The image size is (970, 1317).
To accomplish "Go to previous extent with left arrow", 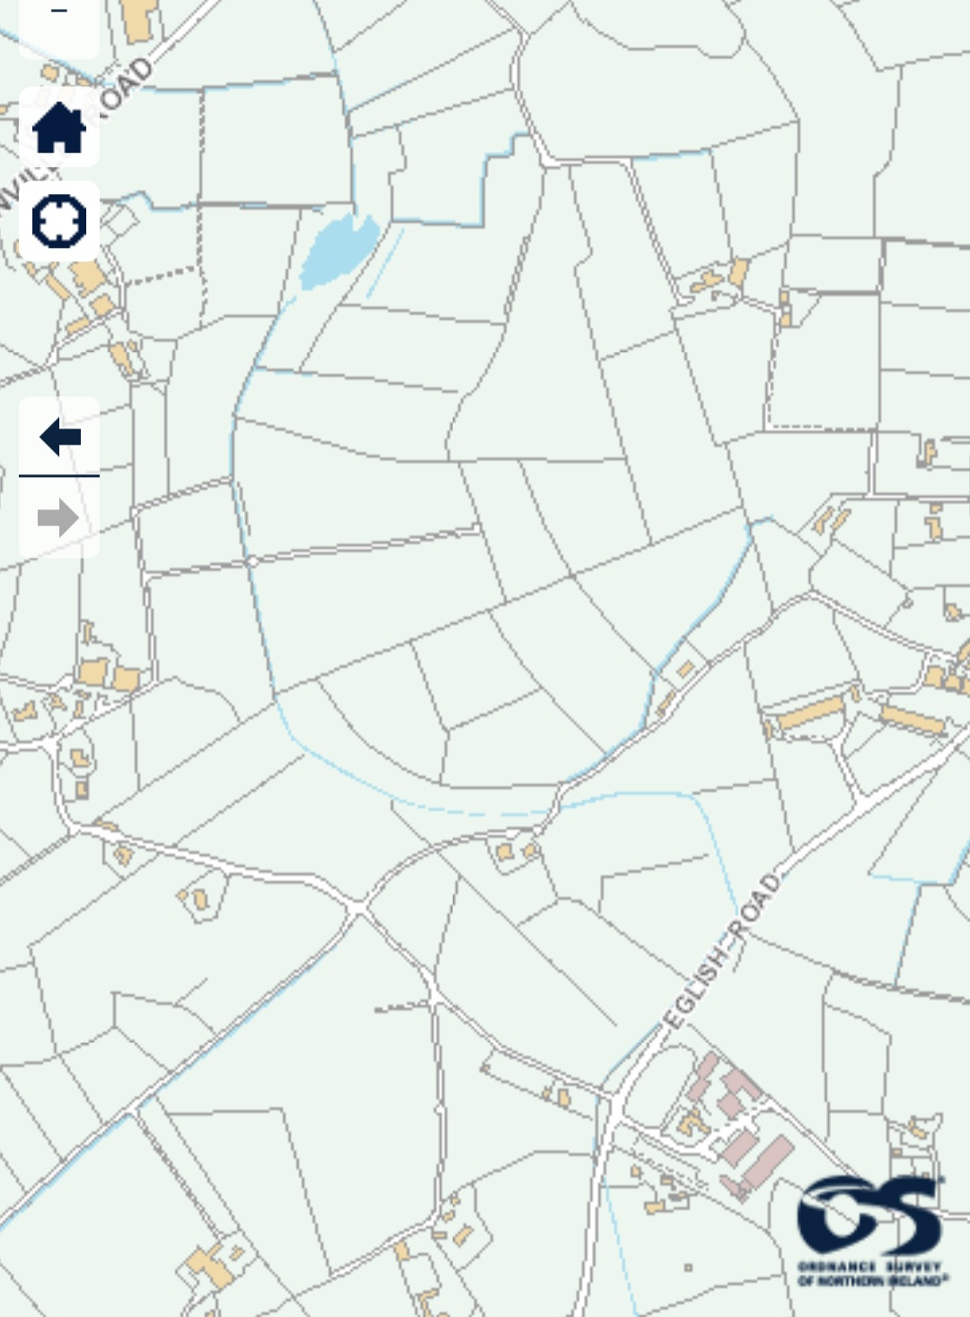I will (59, 437).
